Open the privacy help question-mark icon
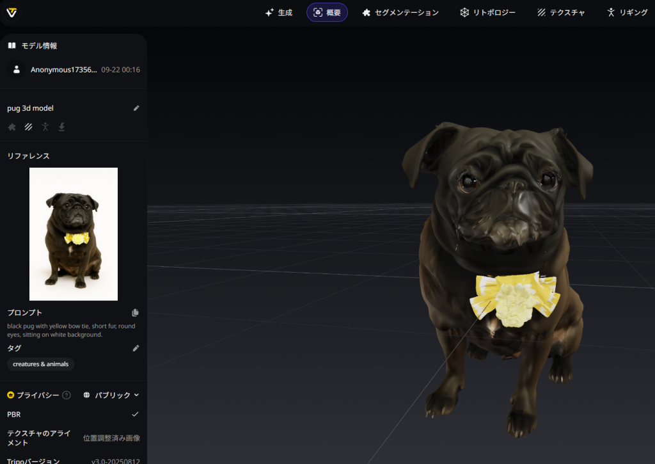 (x=67, y=396)
